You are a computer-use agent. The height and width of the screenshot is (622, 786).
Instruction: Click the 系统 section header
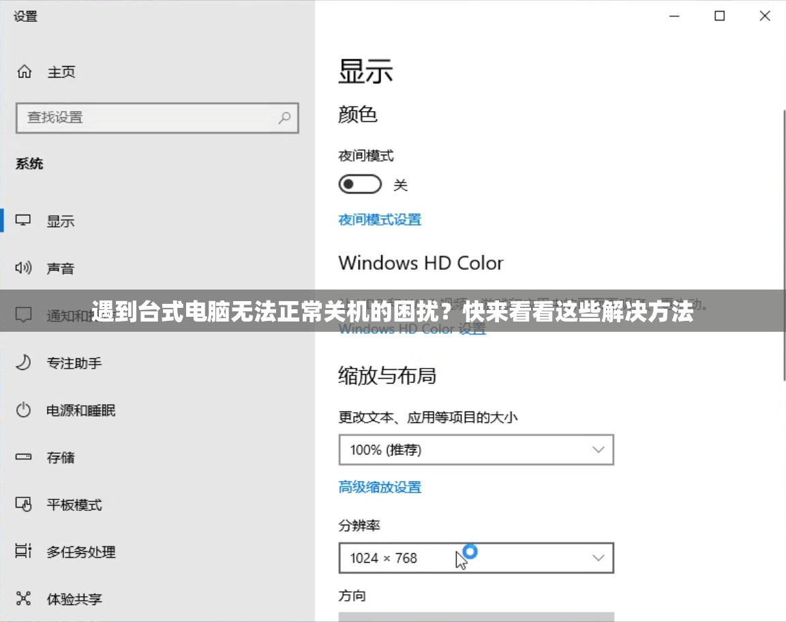[x=29, y=164]
